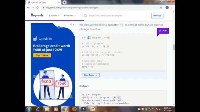Click the keyboard tray icon

point(139,109)
